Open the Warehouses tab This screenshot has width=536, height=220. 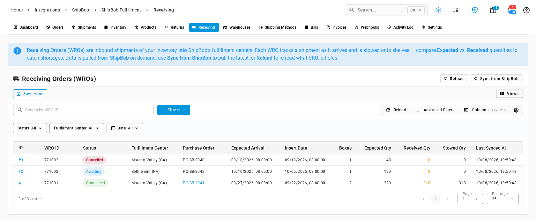point(237,27)
